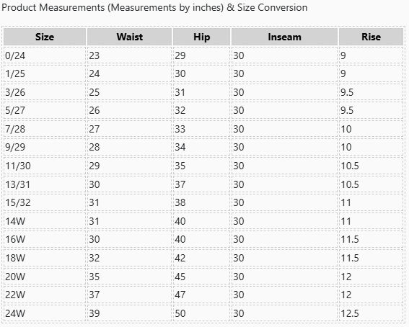Click the Inseam column header
Image resolution: width=409 pixels, height=327 pixels.
tap(284, 37)
